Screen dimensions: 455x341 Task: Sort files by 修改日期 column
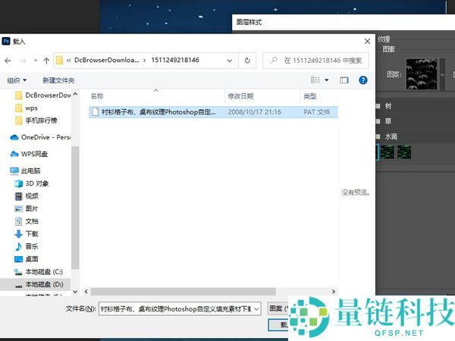click(240, 96)
